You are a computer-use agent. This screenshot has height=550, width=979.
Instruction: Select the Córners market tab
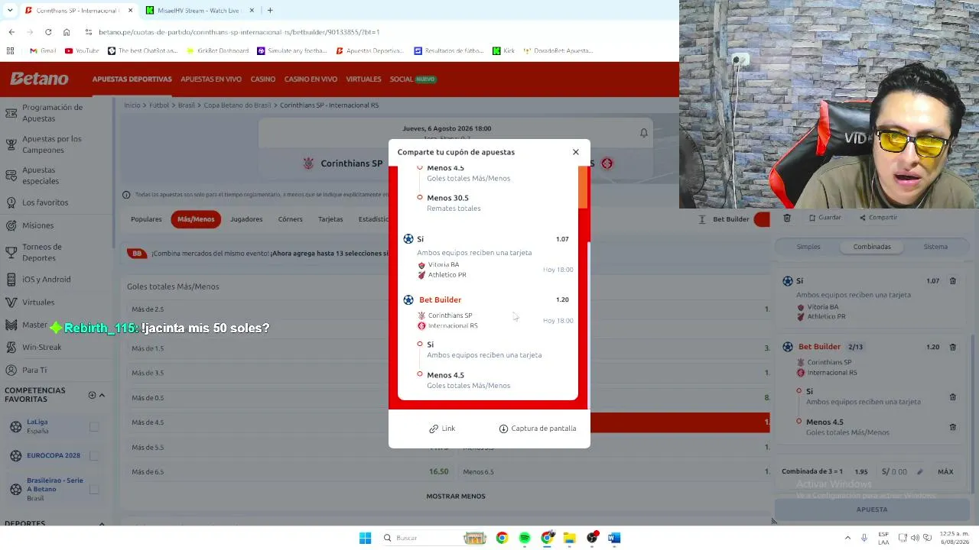pos(291,219)
